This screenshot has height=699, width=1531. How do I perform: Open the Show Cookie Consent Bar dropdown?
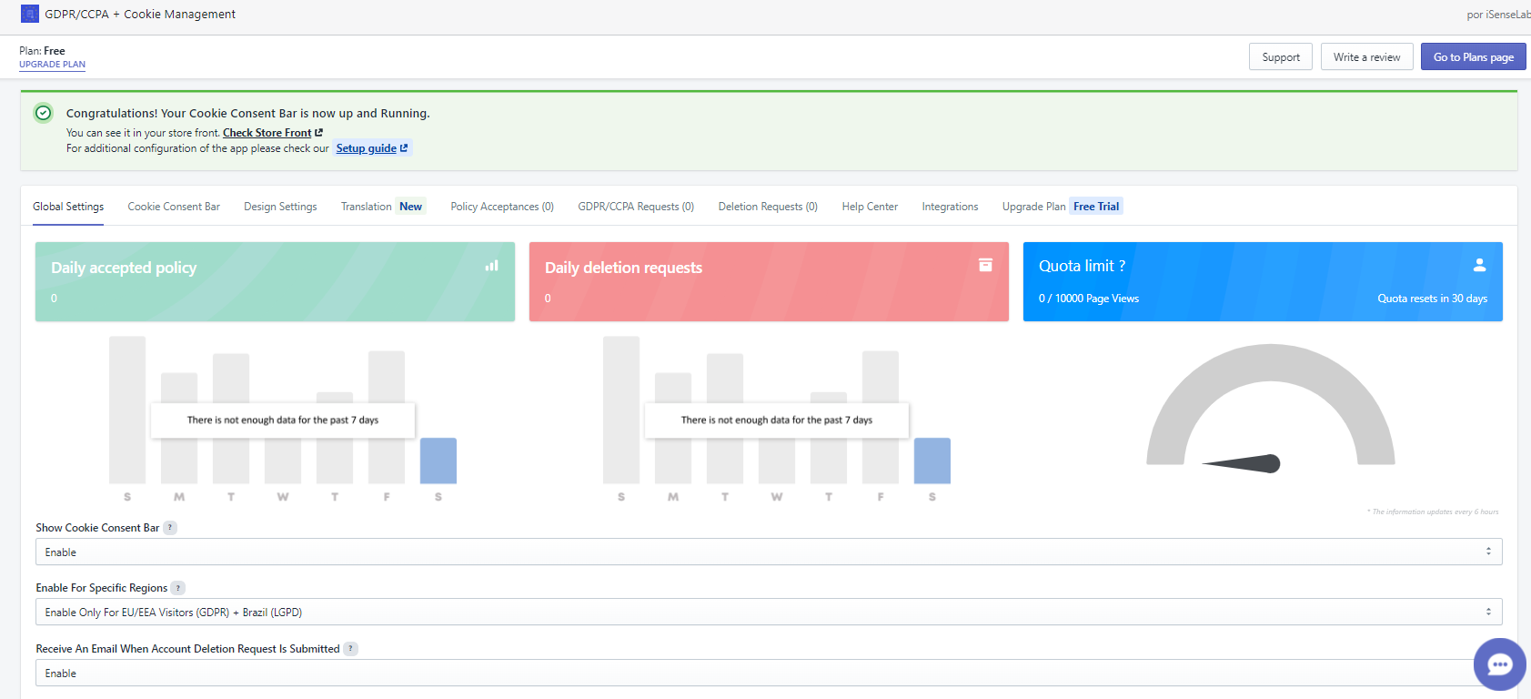pos(768,552)
